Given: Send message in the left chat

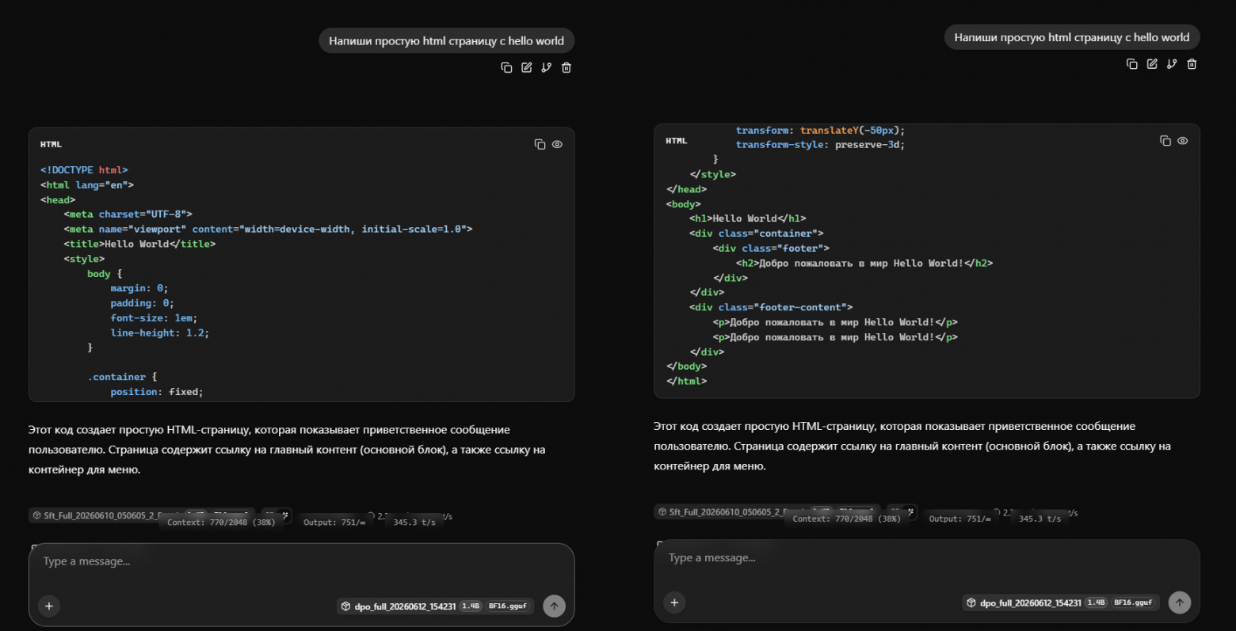Looking at the screenshot, I should click(555, 606).
